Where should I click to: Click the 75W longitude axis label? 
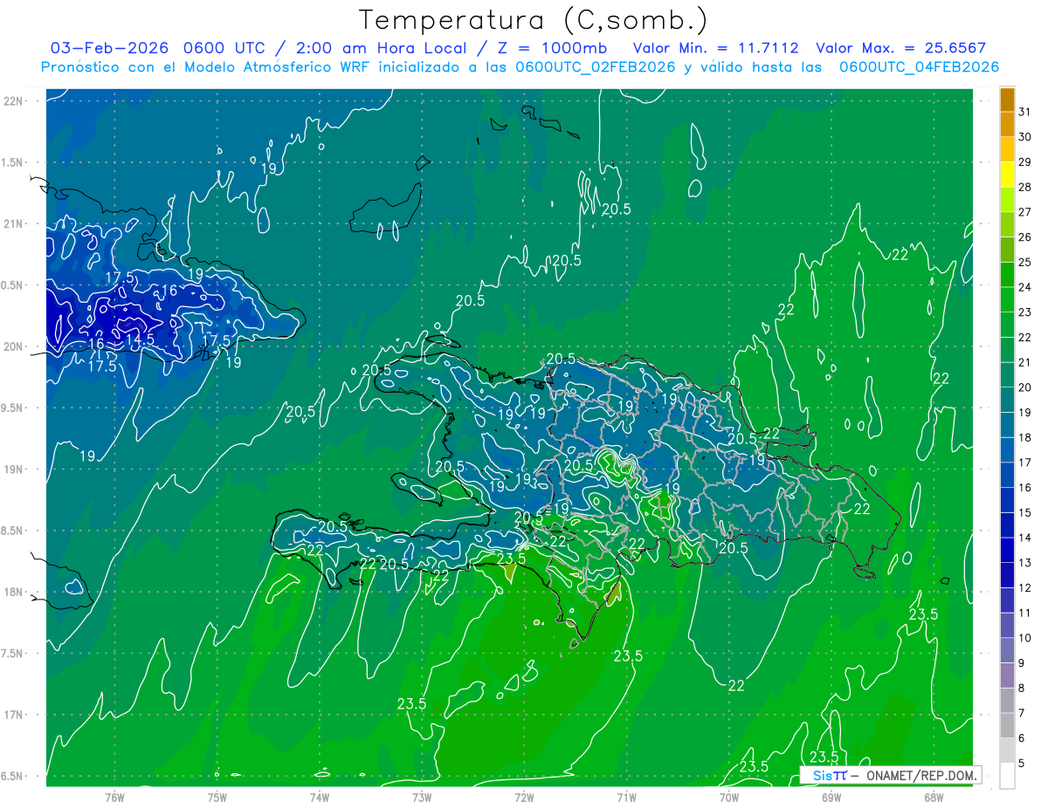pos(217,797)
